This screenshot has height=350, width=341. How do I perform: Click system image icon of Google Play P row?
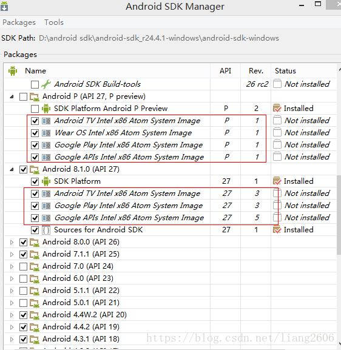(x=46, y=145)
